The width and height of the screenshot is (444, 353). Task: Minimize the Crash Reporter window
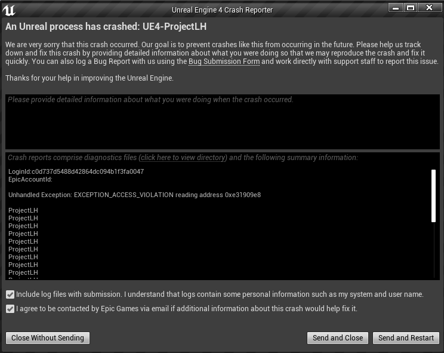point(396,7)
